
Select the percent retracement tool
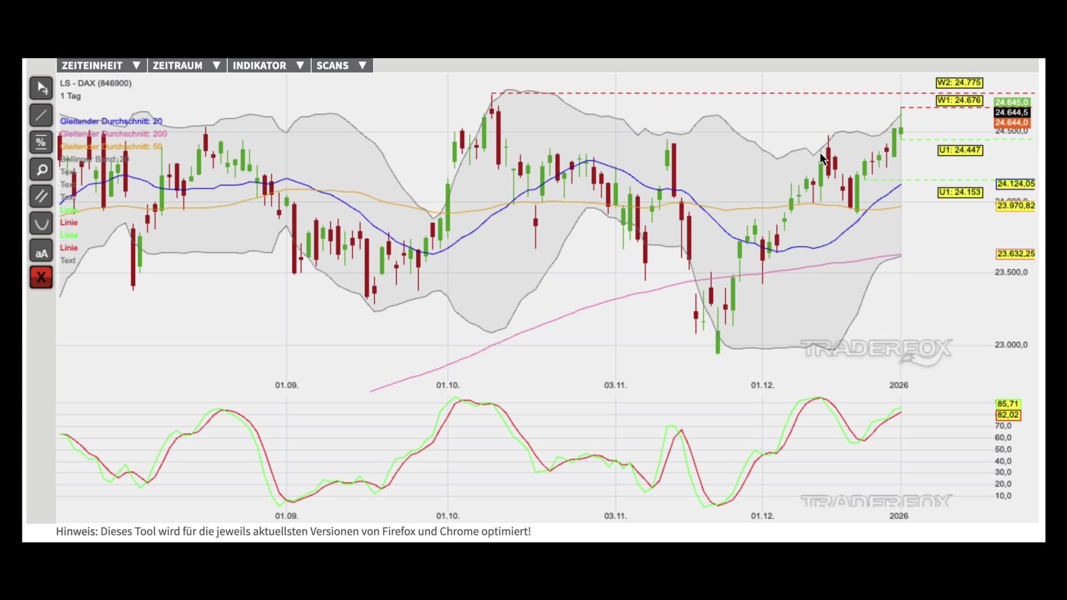(x=41, y=143)
